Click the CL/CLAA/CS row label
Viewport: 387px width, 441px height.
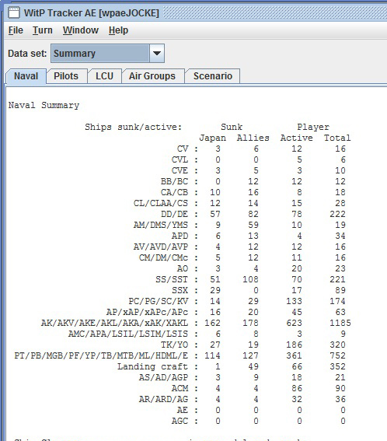click(x=161, y=203)
